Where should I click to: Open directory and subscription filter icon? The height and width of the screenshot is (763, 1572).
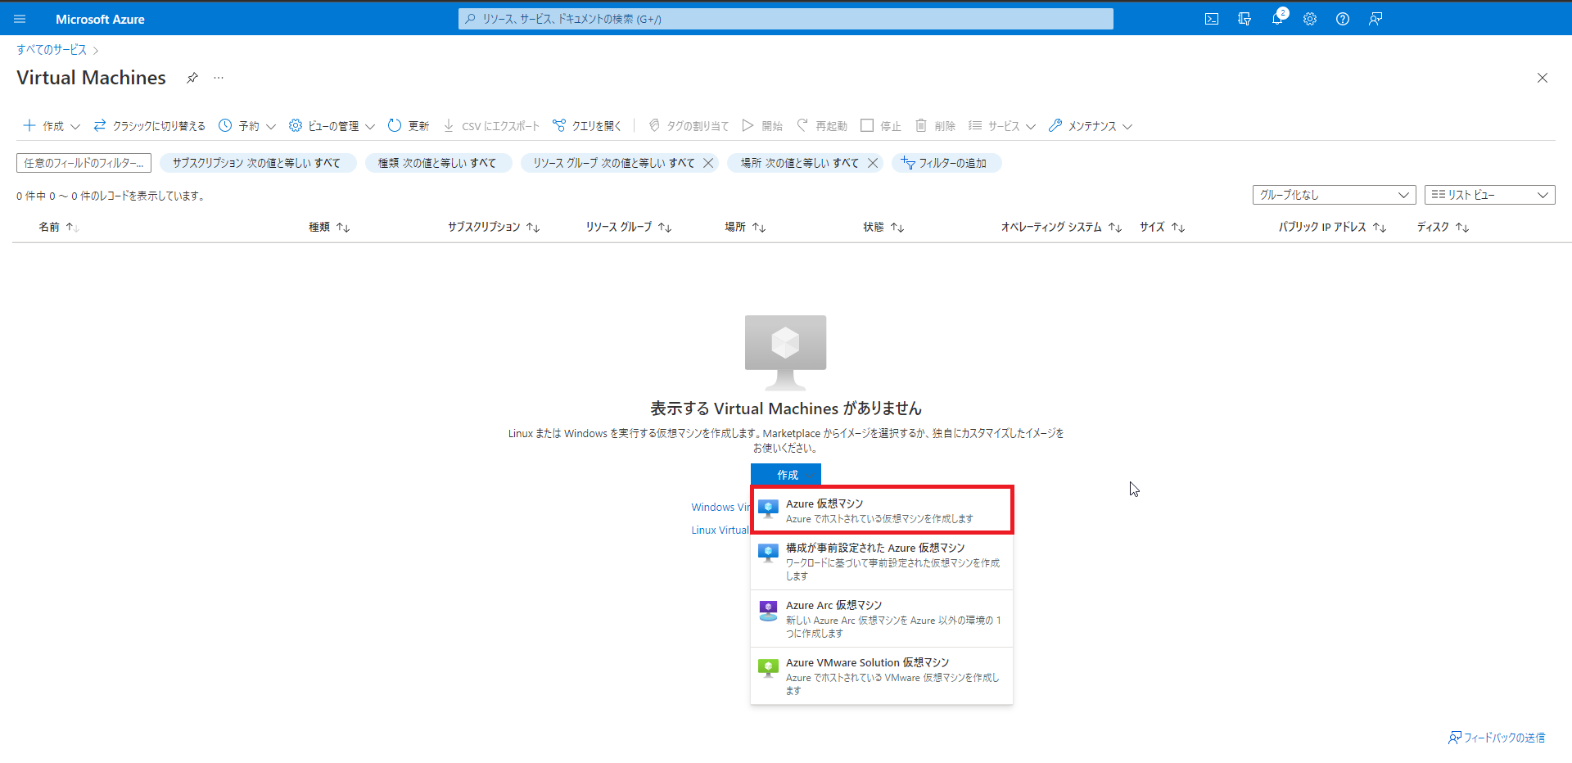click(x=1244, y=19)
